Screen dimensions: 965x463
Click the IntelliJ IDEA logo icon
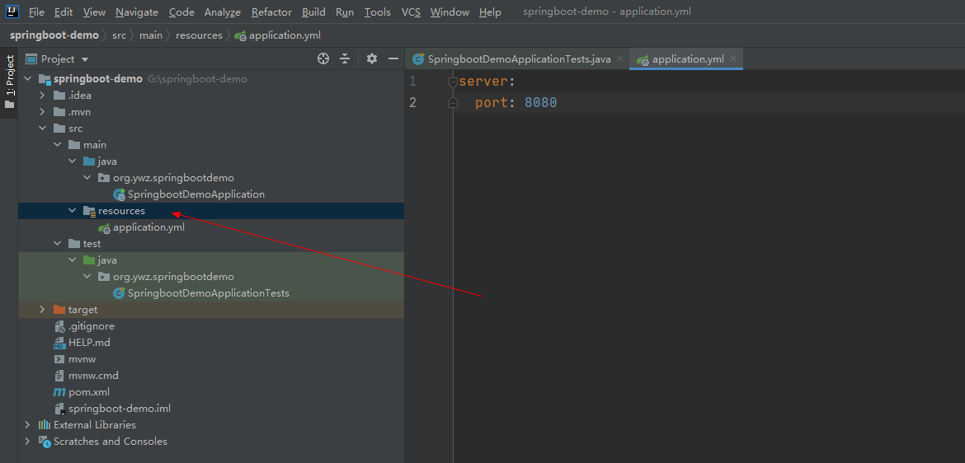[12, 12]
